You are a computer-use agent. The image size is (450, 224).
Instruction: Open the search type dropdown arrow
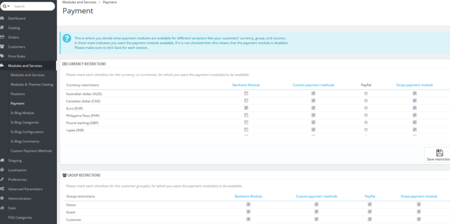pos(6,6)
